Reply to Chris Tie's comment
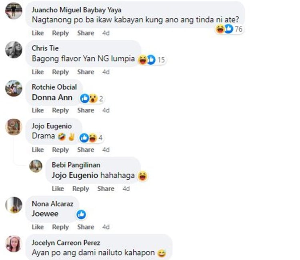Viewport: 300px width, 260px height. (x=60, y=72)
